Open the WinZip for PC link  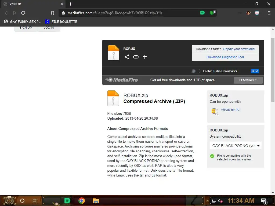click(230, 110)
